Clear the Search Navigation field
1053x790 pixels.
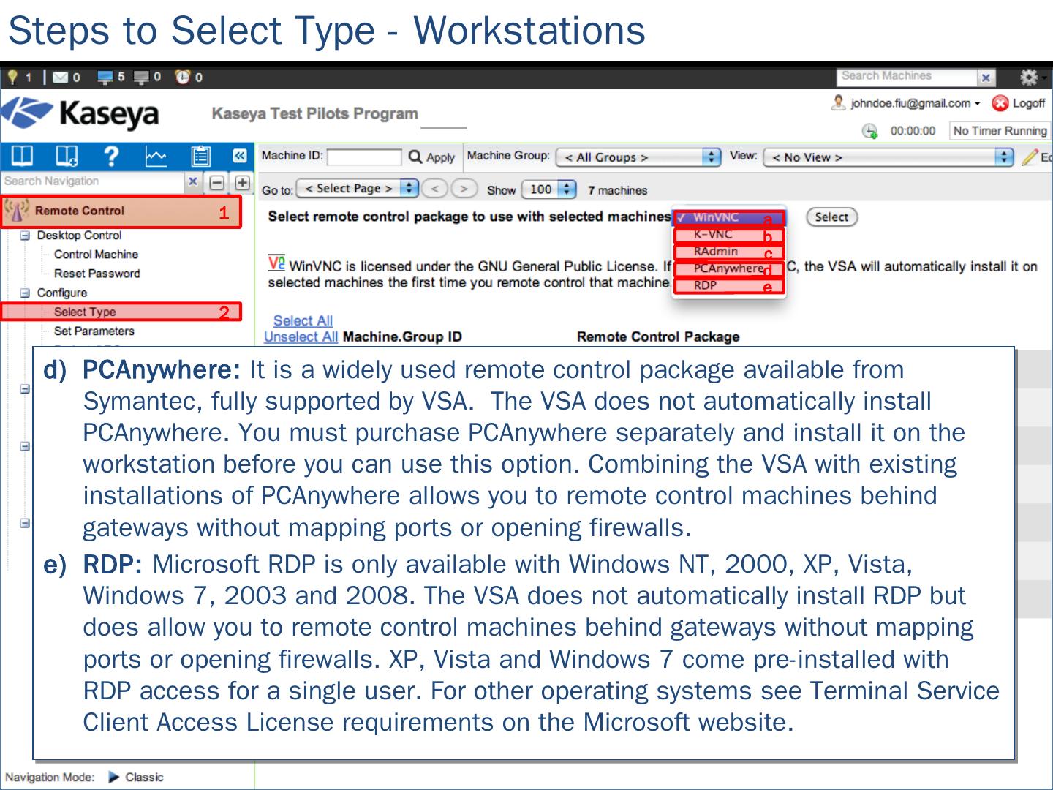click(192, 181)
